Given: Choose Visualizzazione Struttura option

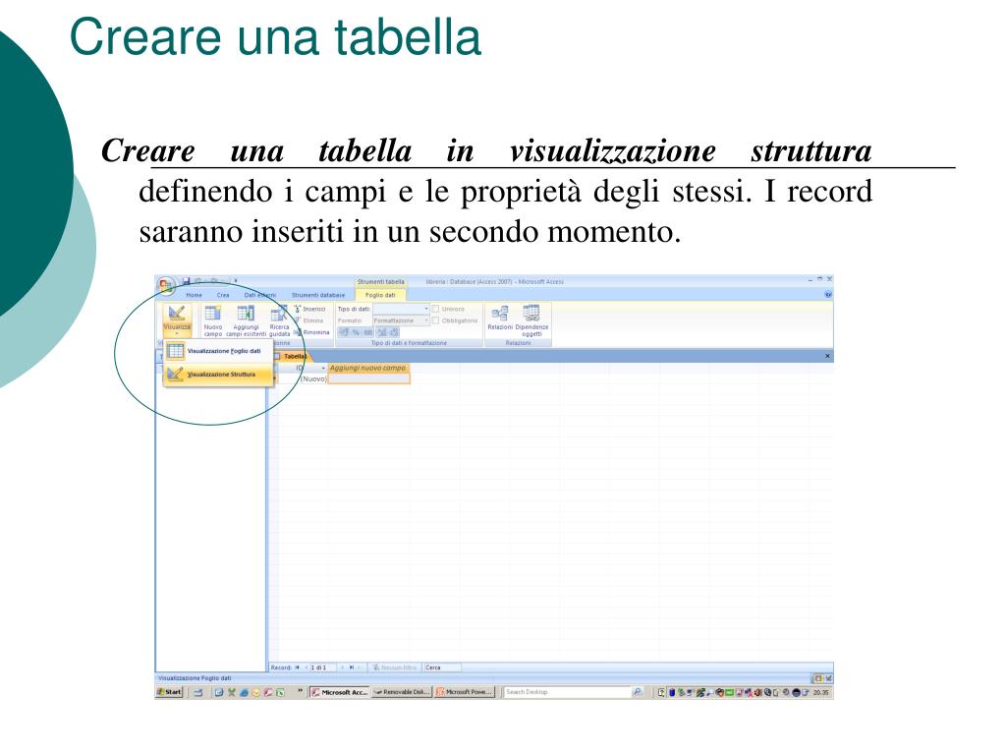Looking at the screenshot, I should point(217,374).
